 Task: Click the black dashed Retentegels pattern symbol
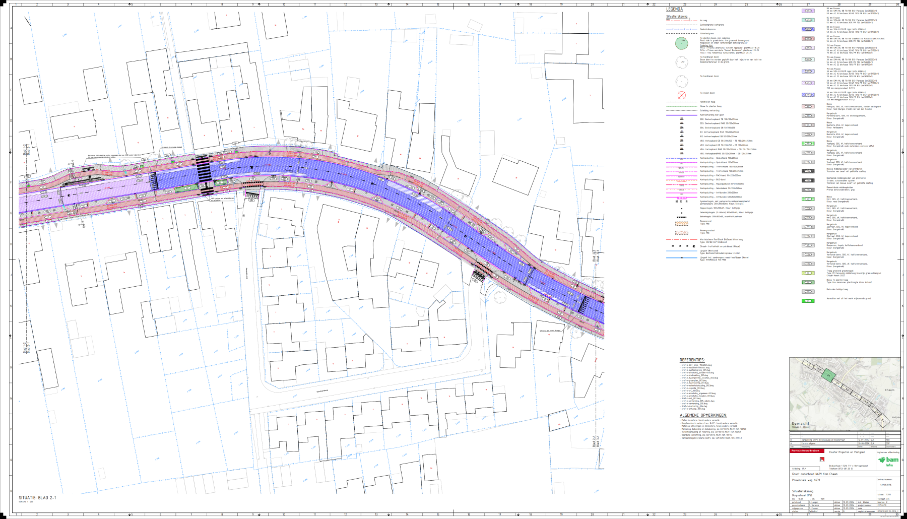click(681, 217)
